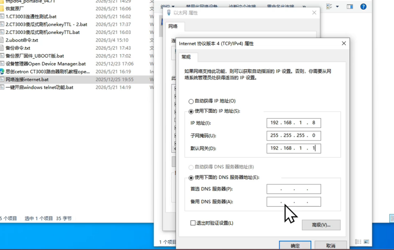394x250 pixels.
Task: Select 自动获得 IP 地址 radio button
Action: [191, 101]
